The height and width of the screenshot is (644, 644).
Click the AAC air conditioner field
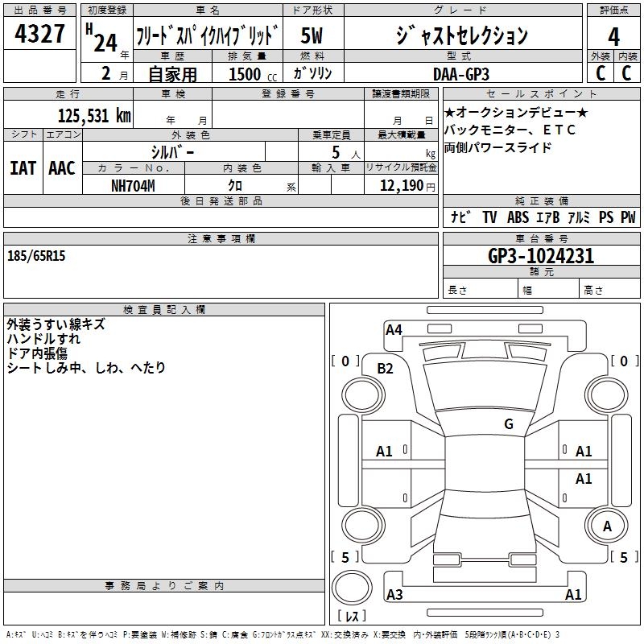point(62,167)
